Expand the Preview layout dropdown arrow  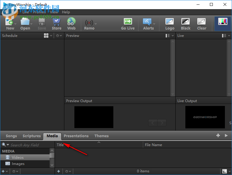[173, 35]
